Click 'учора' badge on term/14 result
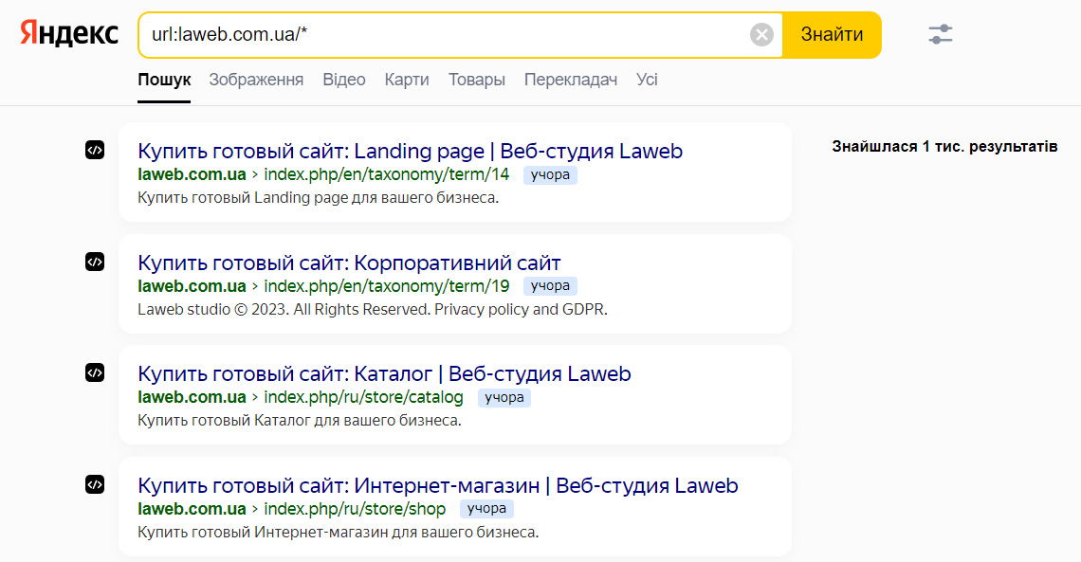 [550, 175]
